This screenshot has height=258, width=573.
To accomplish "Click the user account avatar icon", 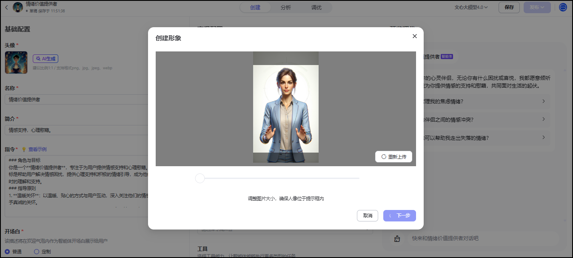I will (x=563, y=7).
